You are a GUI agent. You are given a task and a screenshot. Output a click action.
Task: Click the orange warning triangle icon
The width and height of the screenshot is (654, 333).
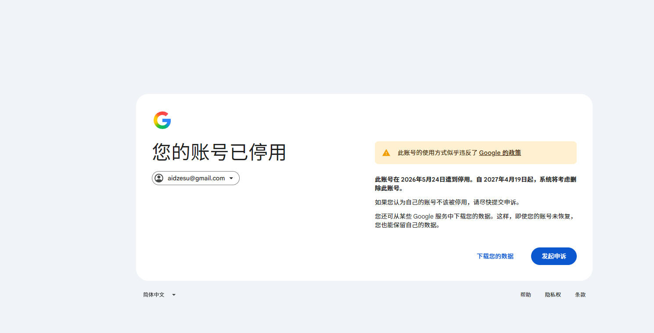coord(386,153)
